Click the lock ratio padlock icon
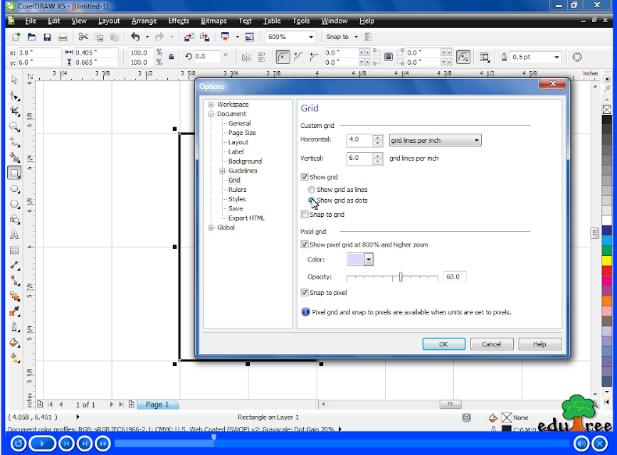 pos(172,57)
